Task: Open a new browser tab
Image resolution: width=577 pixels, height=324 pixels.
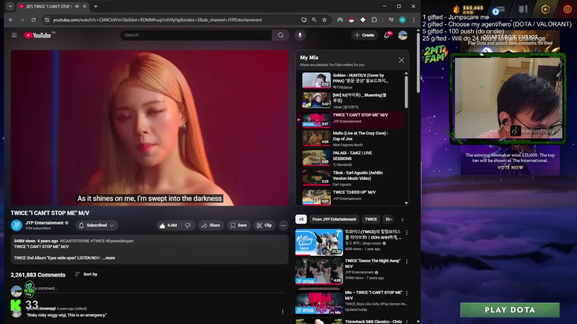Action: (96, 6)
